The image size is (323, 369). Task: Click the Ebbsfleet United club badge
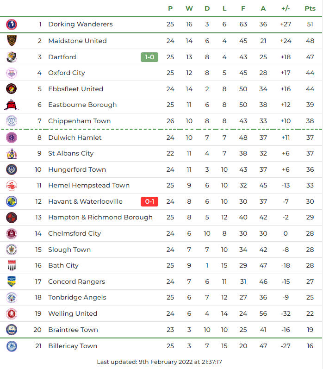(12, 89)
